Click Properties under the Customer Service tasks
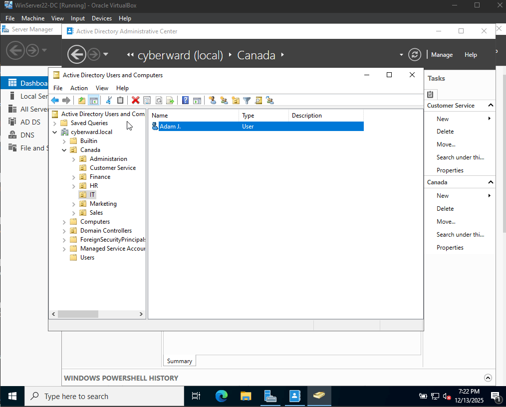506x407 pixels. tap(450, 170)
